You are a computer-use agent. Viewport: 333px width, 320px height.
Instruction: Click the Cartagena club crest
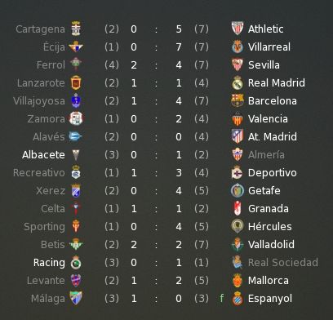coord(76,29)
